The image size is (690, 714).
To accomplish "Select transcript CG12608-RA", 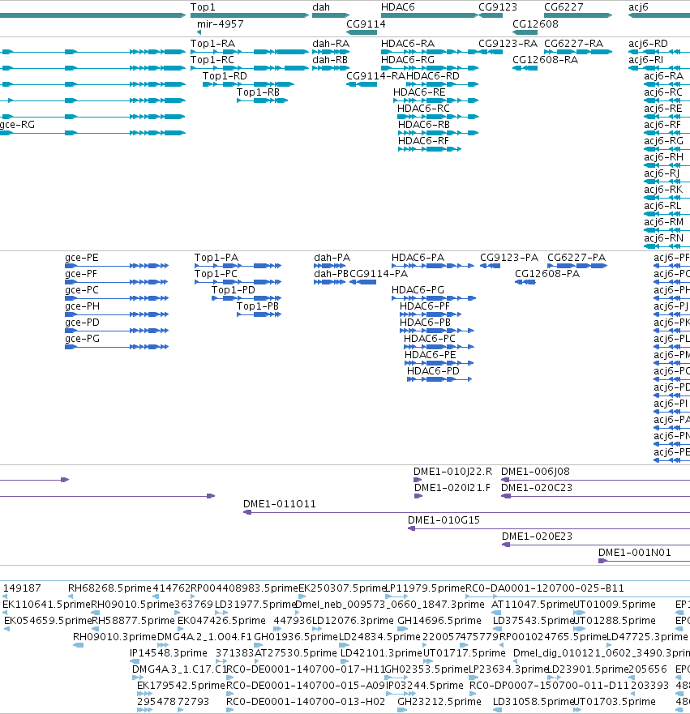I will click(525, 68).
